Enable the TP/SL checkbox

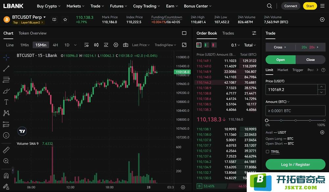tap(267, 152)
